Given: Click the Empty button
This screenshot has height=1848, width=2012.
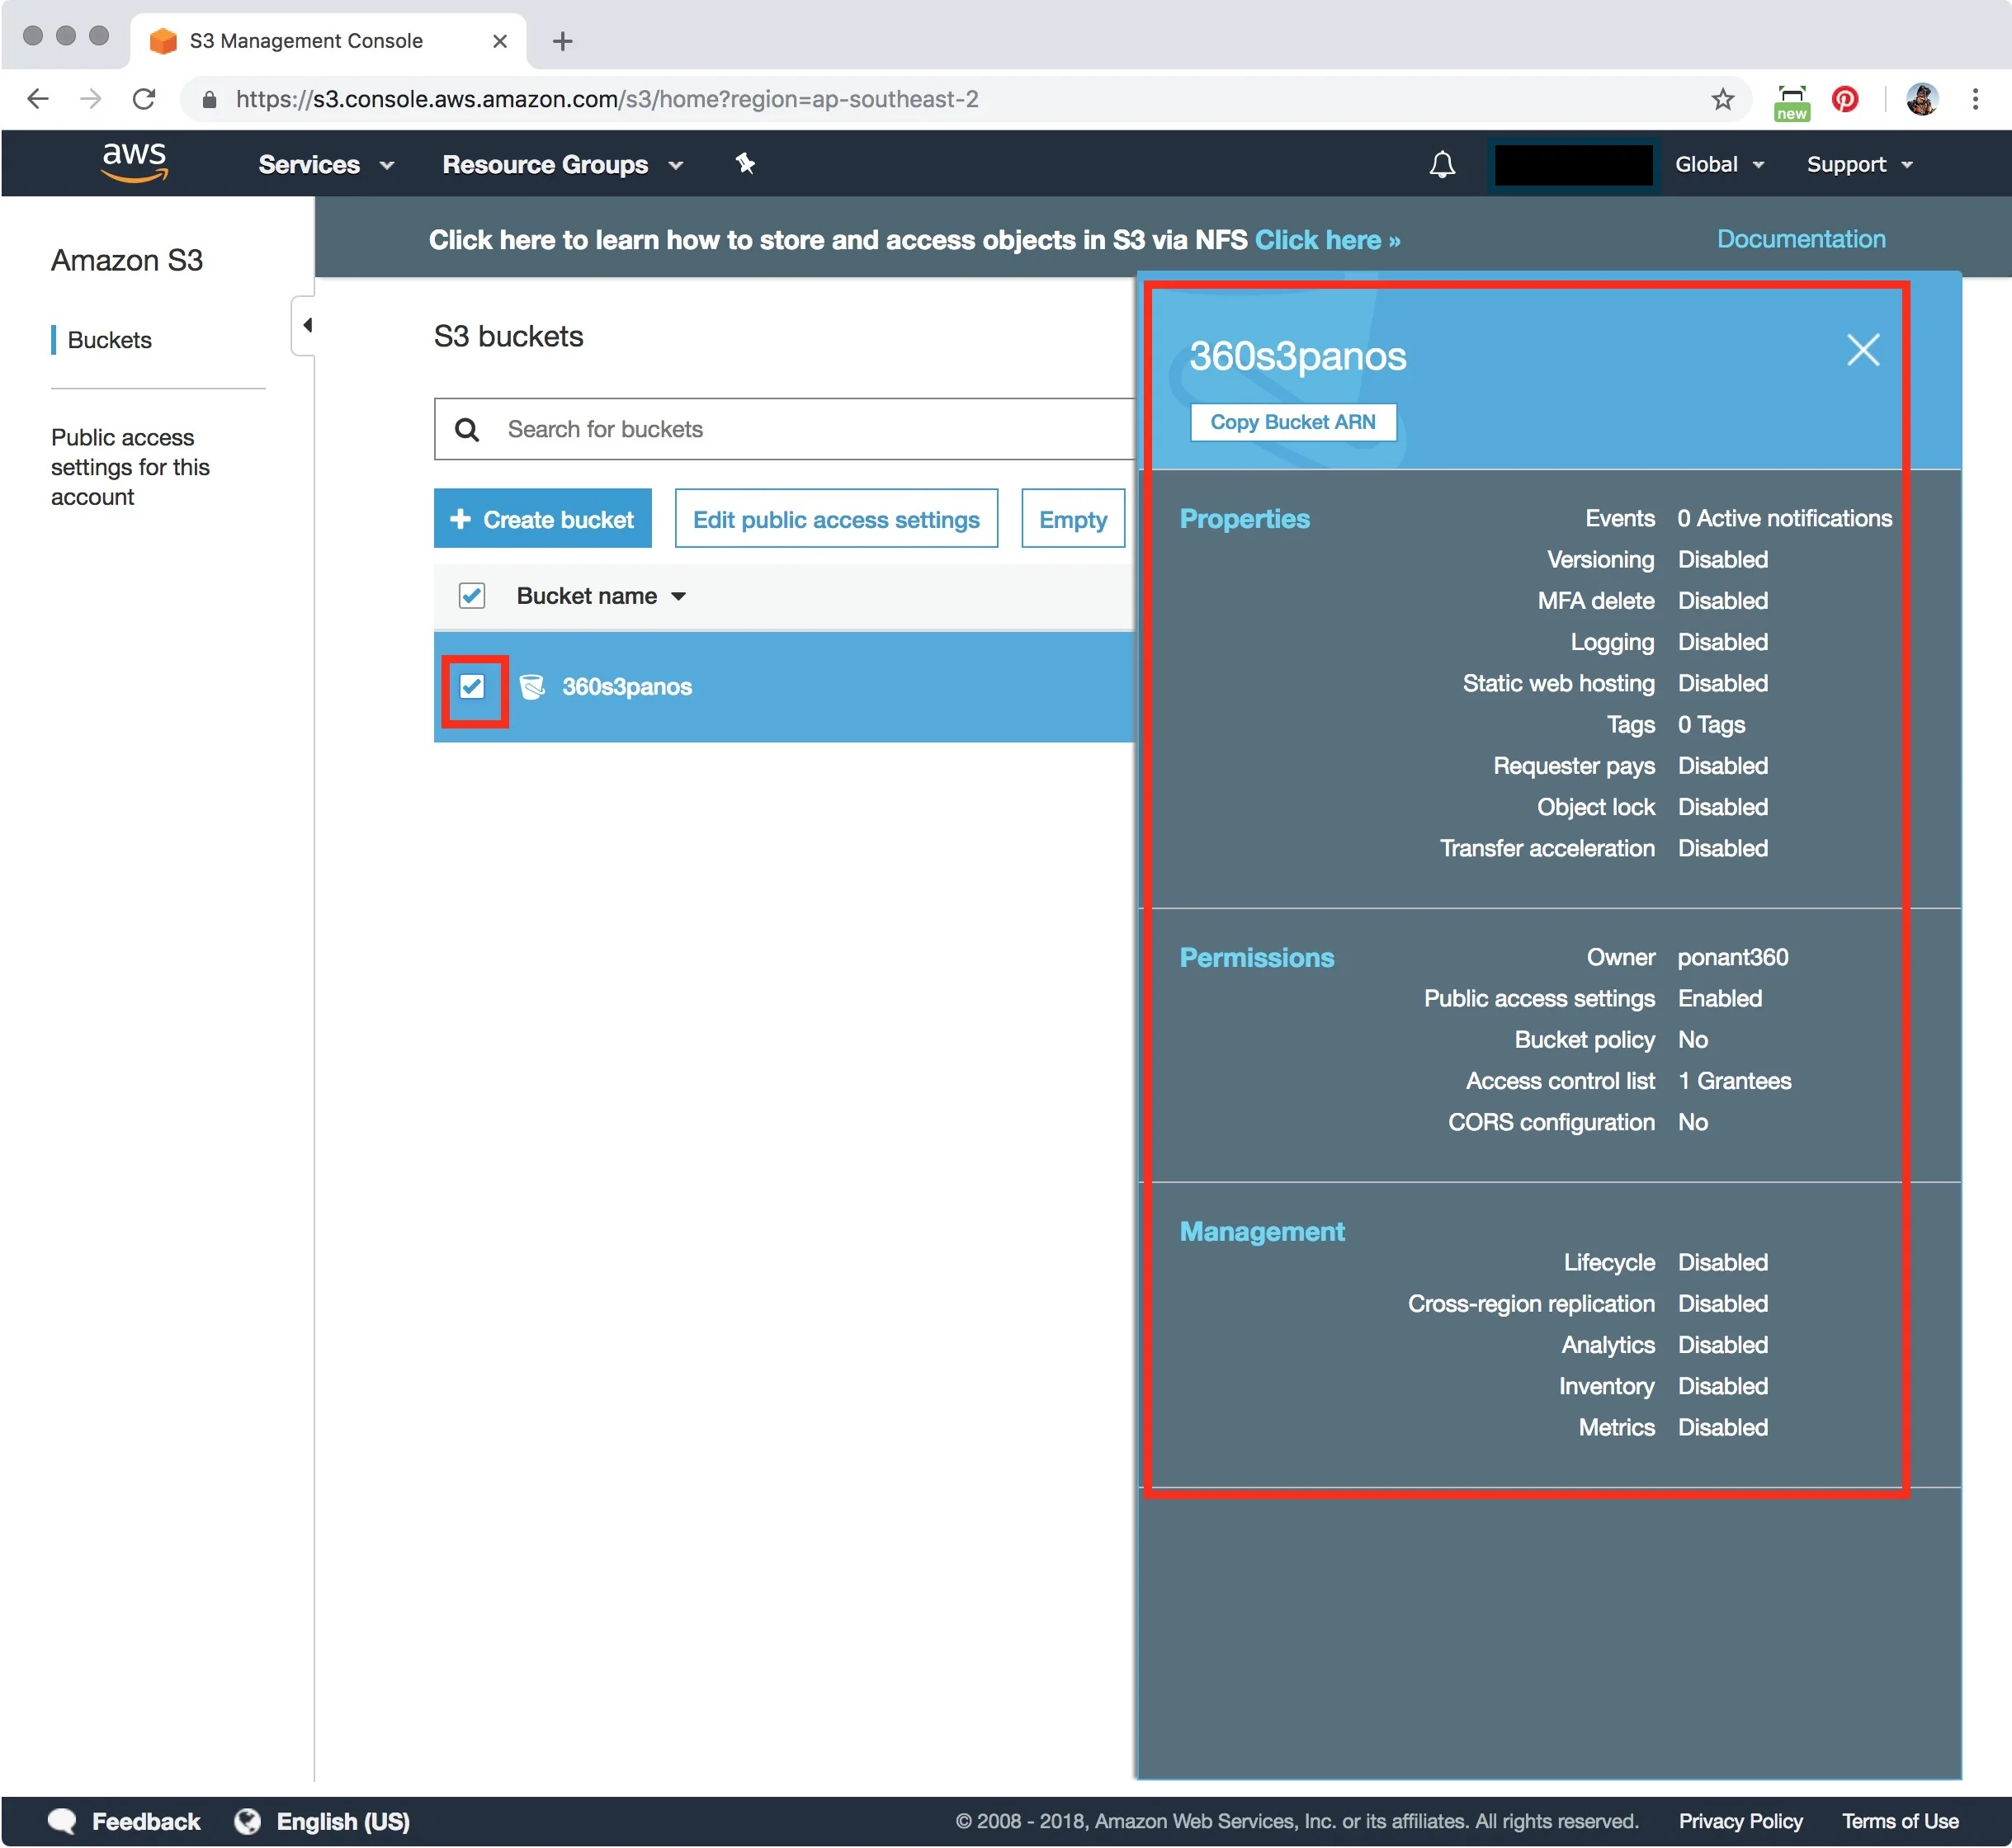Looking at the screenshot, I should tap(1073, 519).
